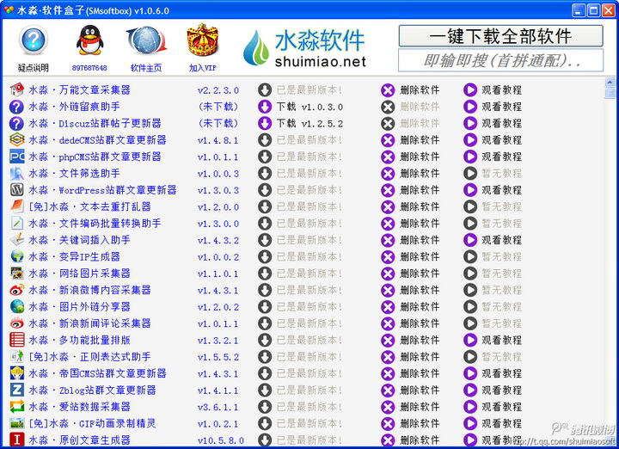
Task: Click 观看教程 for phpCMS站群文章更新器
Action: [501, 157]
